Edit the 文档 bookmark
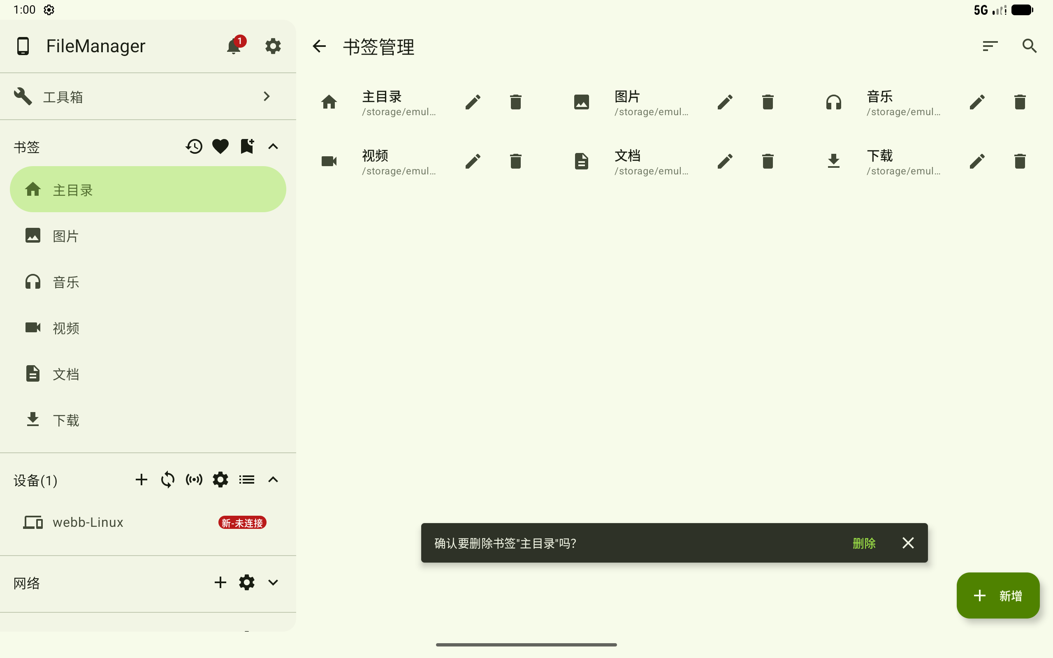 tap(725, 162)
